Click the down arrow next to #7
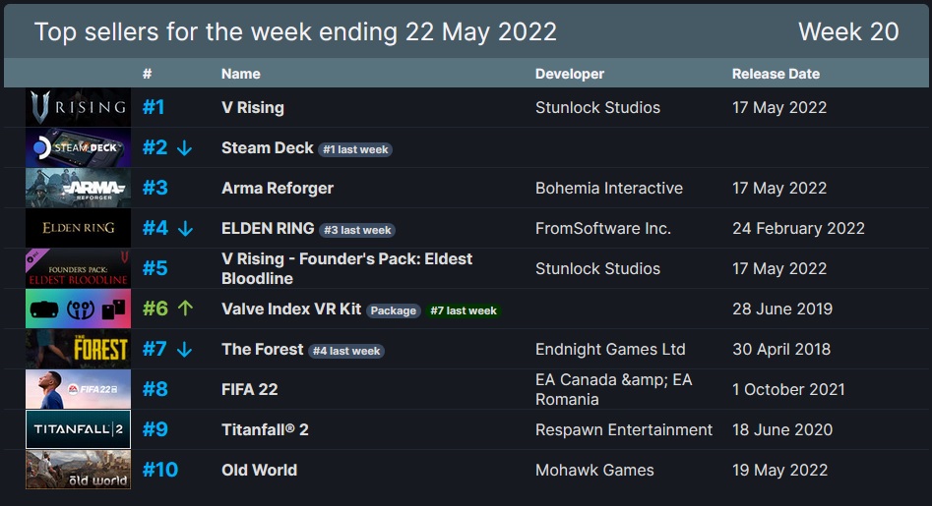Viewport: 932px width, 506px height. click(x=185, y=350)
